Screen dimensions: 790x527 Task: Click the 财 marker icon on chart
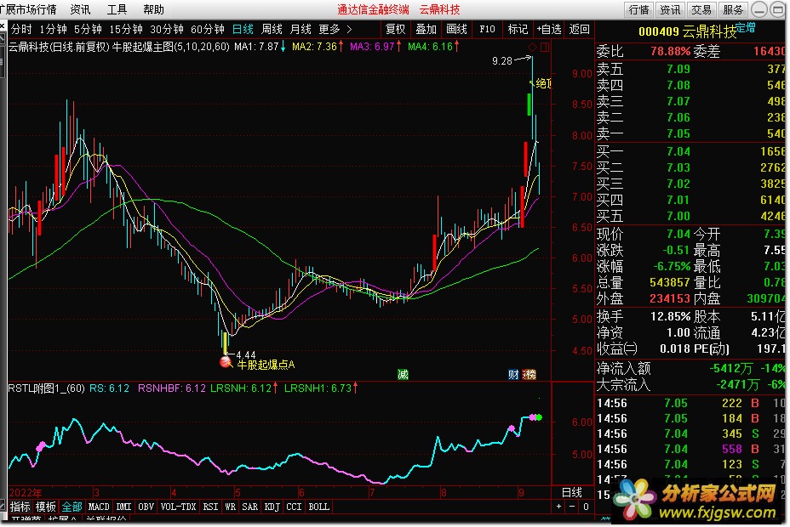click(x=513, y=374)
